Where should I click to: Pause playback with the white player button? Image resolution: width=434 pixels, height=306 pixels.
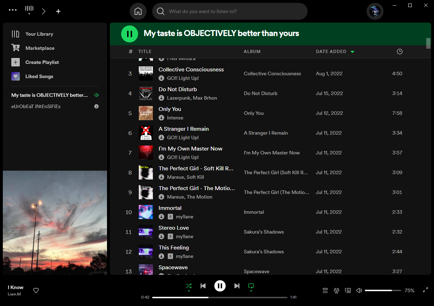point(220,286)
